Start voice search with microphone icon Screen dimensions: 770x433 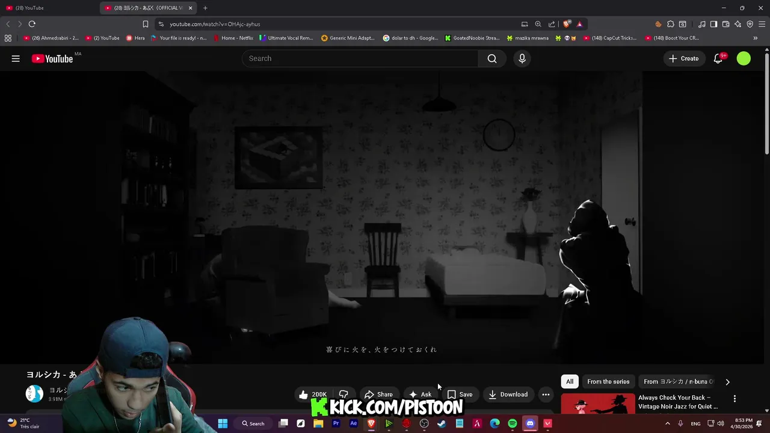[x=522, y=58]
